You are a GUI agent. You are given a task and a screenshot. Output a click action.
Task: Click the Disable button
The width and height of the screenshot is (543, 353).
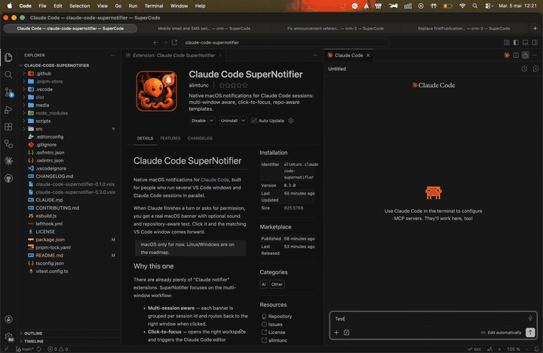pyautogui.click(x=198, y=121)
